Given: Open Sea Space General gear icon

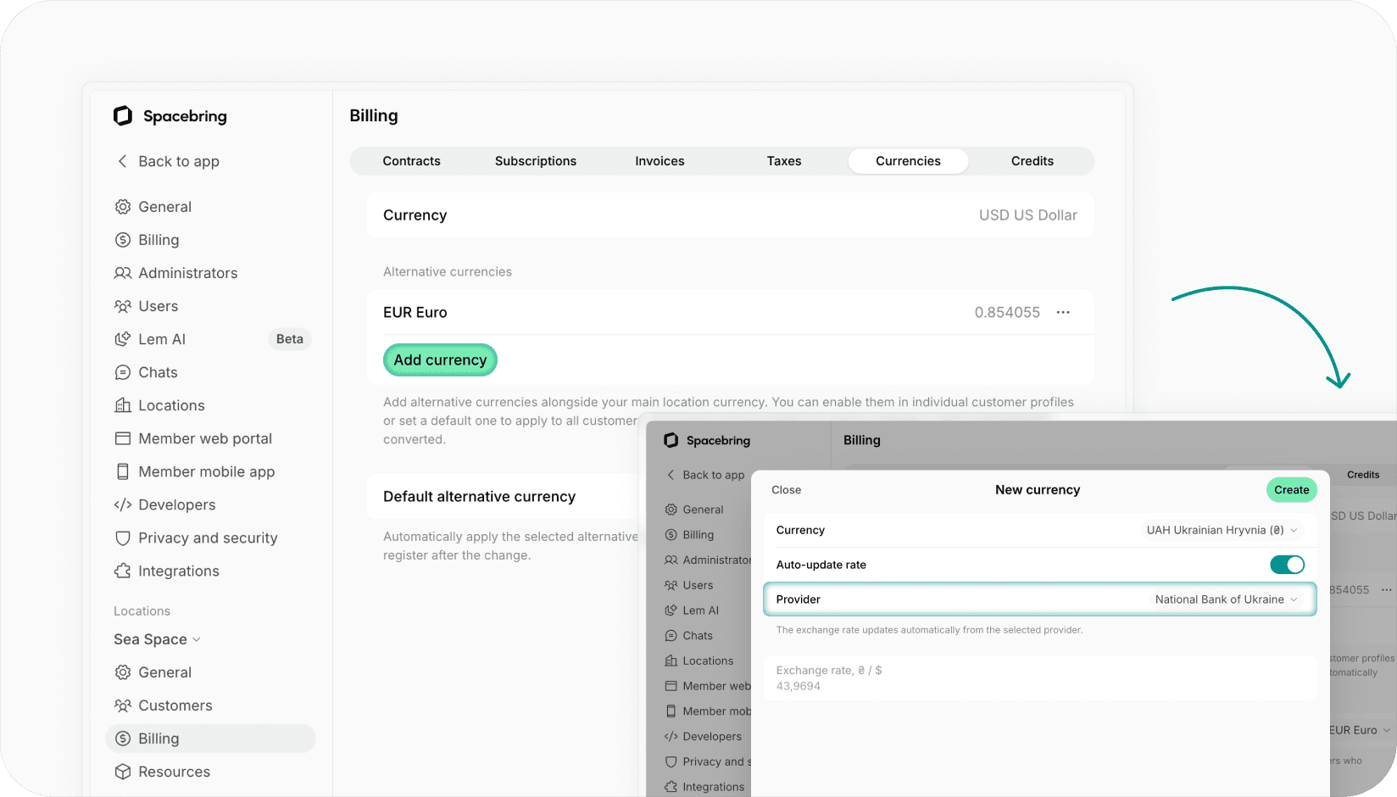Looking at the screenshot, I should click(123, 672).
